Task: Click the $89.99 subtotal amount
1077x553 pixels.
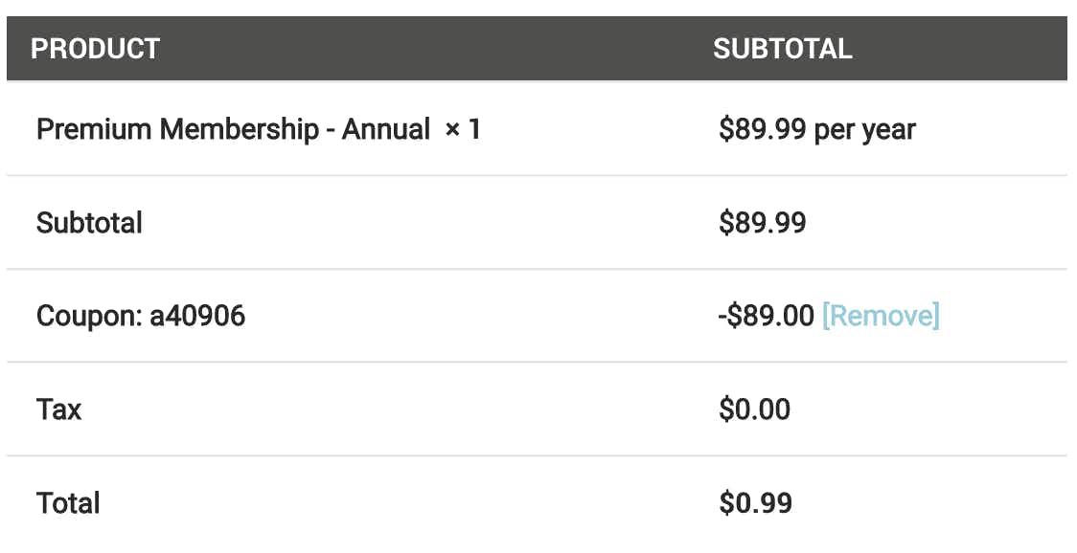Action: coord(762,222)
